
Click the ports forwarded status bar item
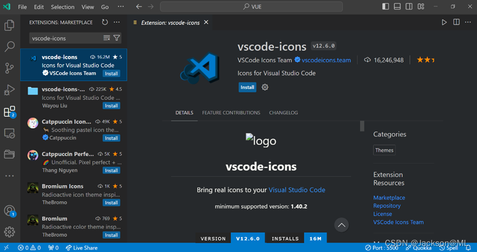[53, 248]
